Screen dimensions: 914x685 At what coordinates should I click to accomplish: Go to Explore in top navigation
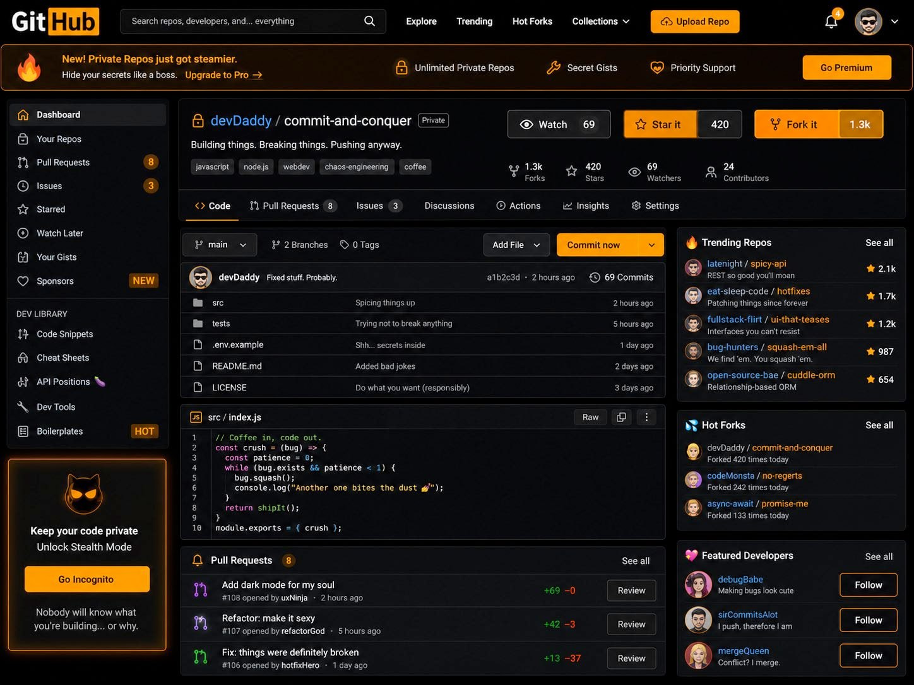(422, 21)
